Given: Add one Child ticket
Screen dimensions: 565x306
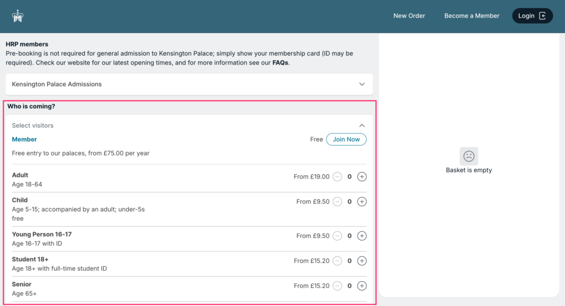Looking at the screenshot, I should click(x=362, y=202).
